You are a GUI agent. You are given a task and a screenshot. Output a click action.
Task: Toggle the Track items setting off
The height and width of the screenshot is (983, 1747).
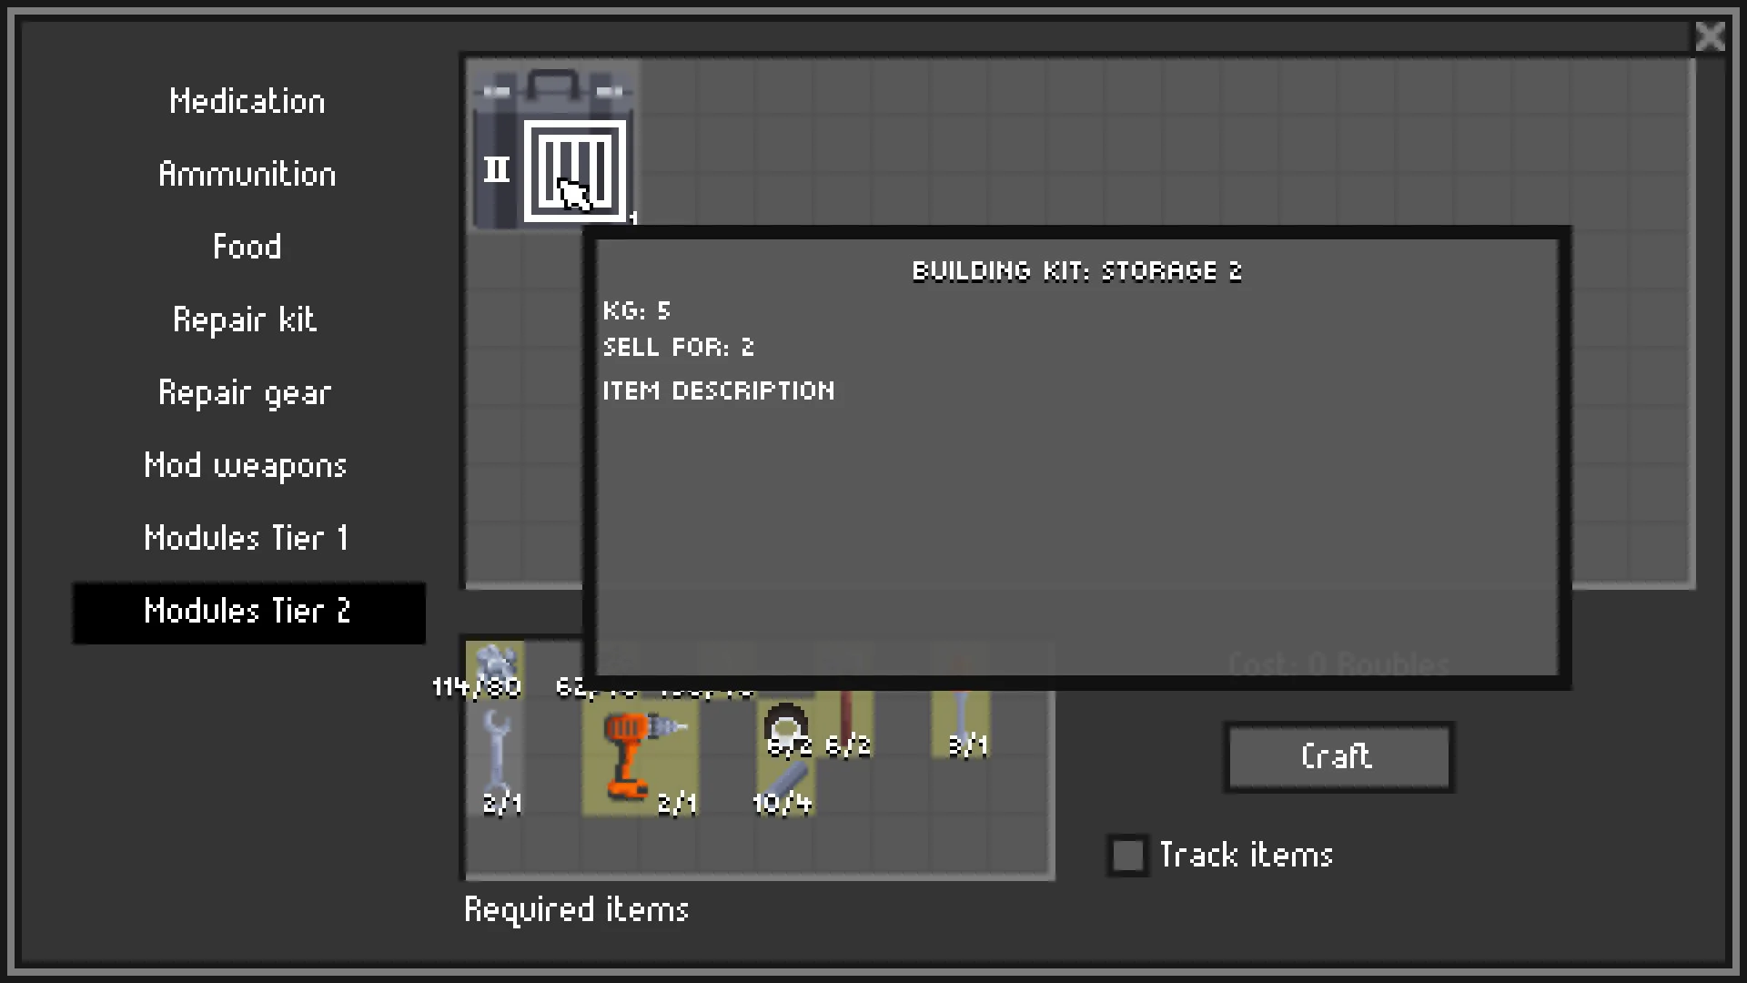point(1126,856)
